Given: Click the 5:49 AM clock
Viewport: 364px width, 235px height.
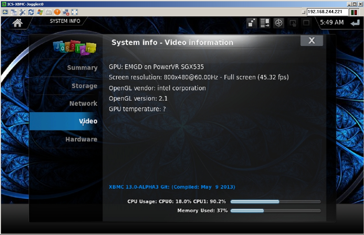Looking at the screenshot, I should point(332,23).
